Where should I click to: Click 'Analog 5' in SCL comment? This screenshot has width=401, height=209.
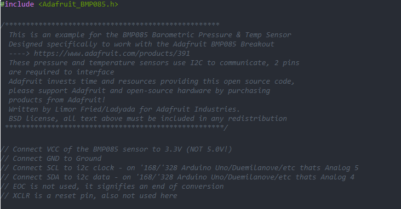pyautogui.click(x=341, y=168)
